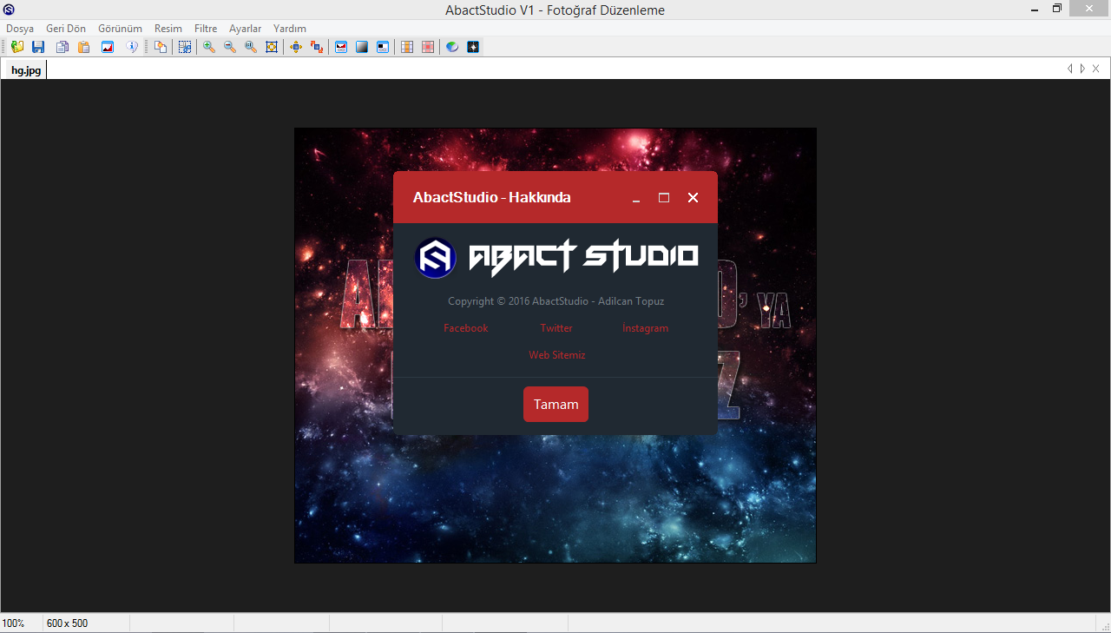Image resolution: width=1111 pixels, height=633 pixels.
Task: Click the zoom in magnifier icon
Action: (x=209, y=47)
